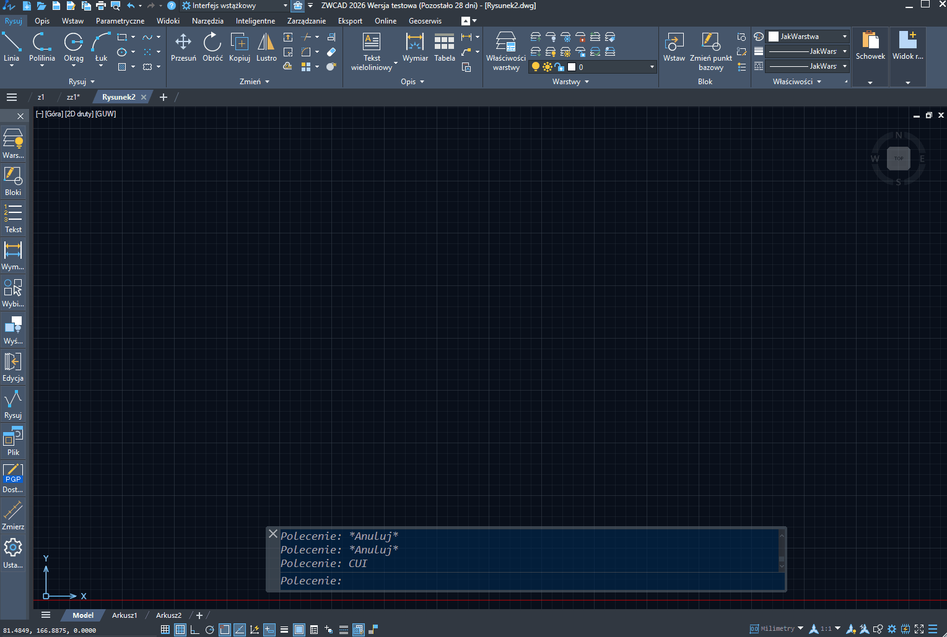Switch to the Arkusz1 layout tab
This screenshot has width=947, height=637.
pyautogui.click(x=124, y=615)
